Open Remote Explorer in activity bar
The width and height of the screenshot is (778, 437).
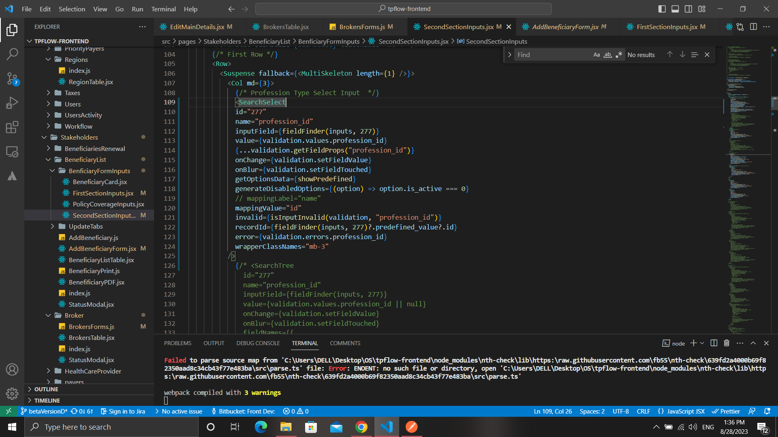(x=12, y=152)
